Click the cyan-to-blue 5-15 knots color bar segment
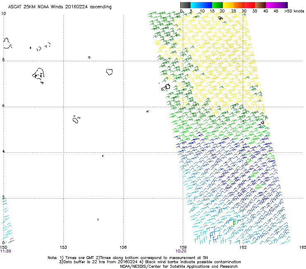Viewport: 306px width, 269px height. click(201, 5)
